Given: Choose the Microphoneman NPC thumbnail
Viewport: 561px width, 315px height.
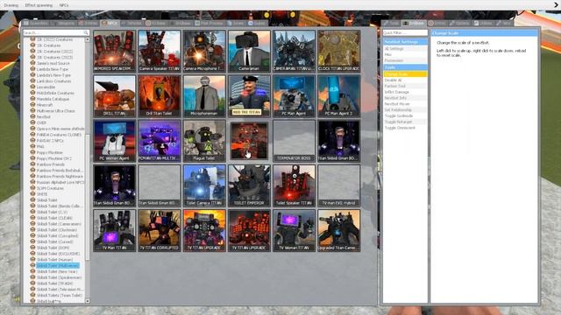Looking at the screenshot, I should pos(204,95).
